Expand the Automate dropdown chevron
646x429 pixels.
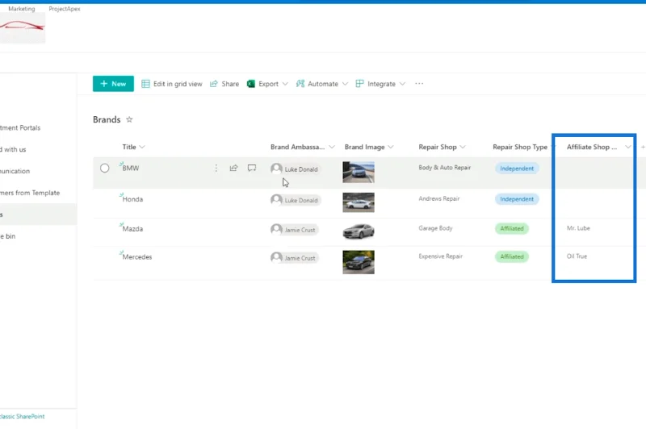tap(346, 84)
